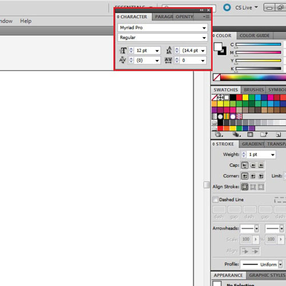Screen dimensions: 286x286
Task: Enable the Dashed Line checkbox
Action: click(x=215, y=200)
